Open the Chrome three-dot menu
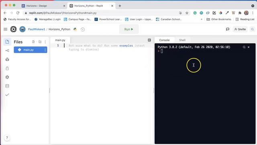257x145 pixels. (253, 13)
